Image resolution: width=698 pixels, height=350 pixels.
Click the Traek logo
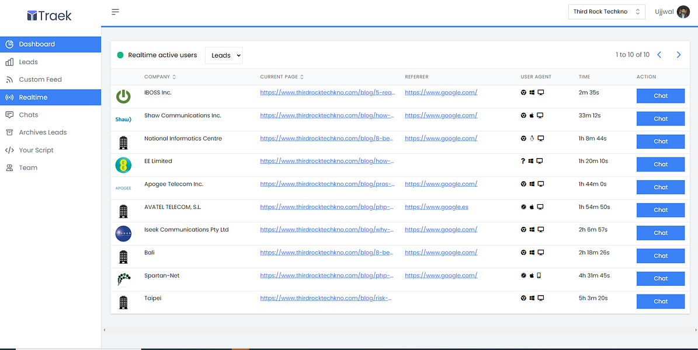tap(50, 16)
